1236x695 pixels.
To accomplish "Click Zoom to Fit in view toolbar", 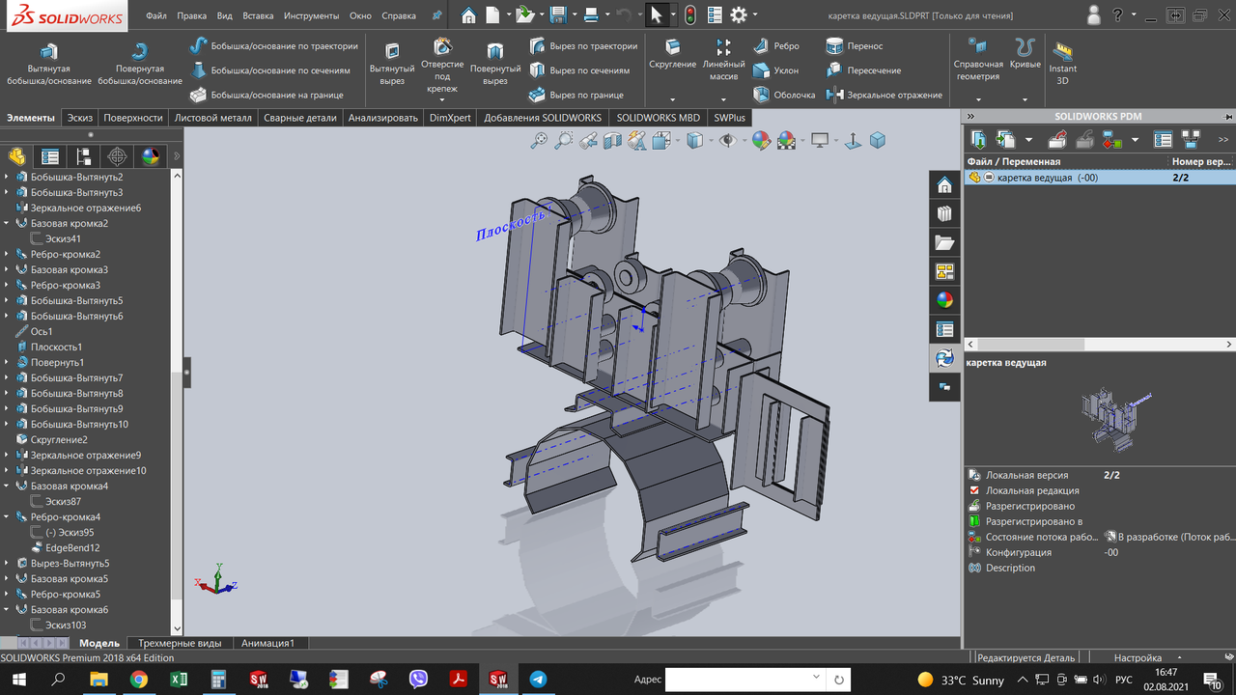I will [539, 141].
